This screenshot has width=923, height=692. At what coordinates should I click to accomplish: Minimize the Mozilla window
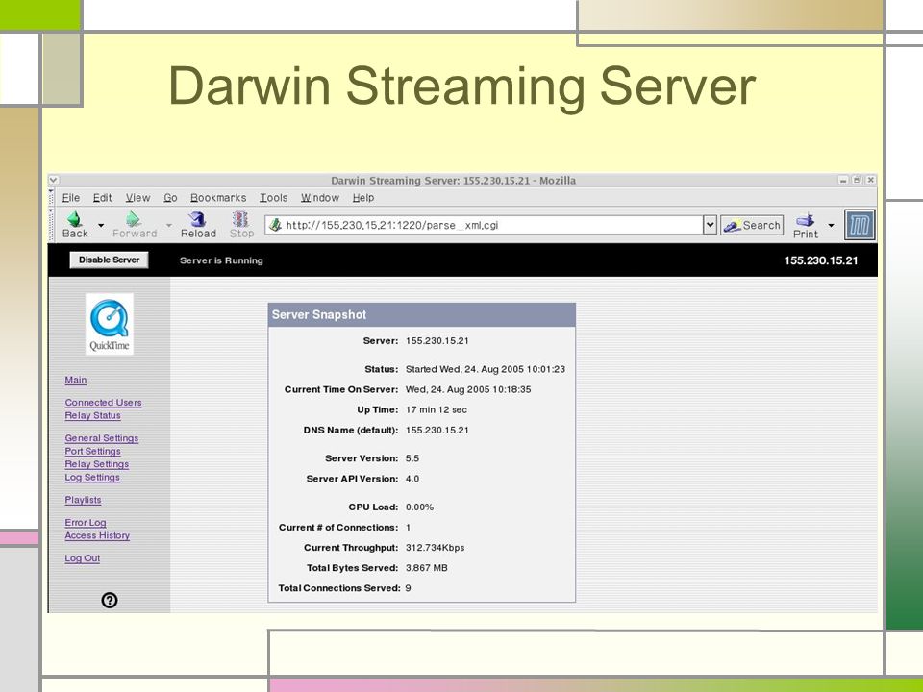coord(843,180)
